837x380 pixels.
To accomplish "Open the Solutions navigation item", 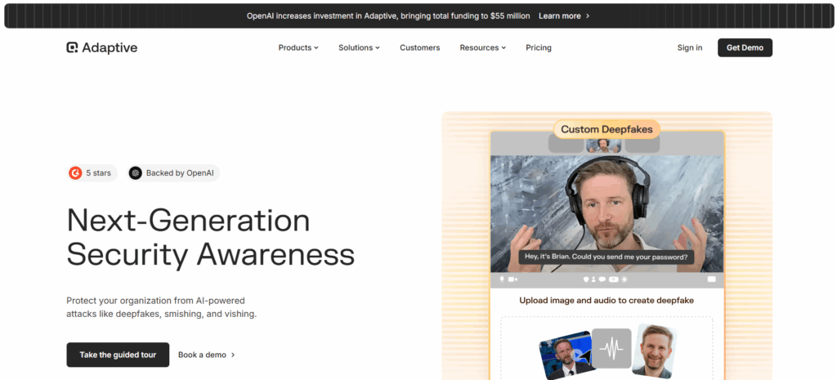I will 360,47.
